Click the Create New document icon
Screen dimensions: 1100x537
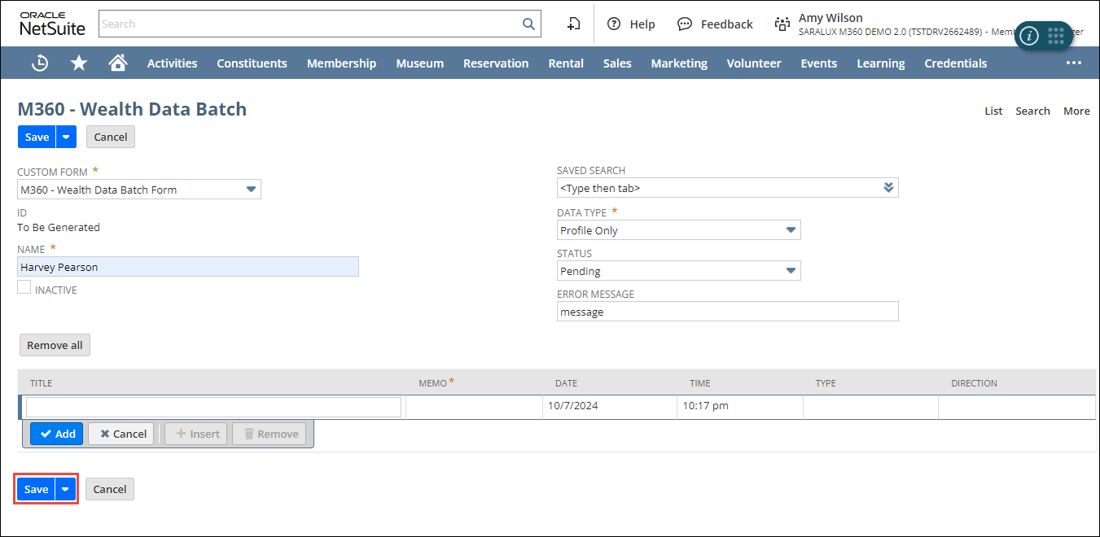coord(574,24)
